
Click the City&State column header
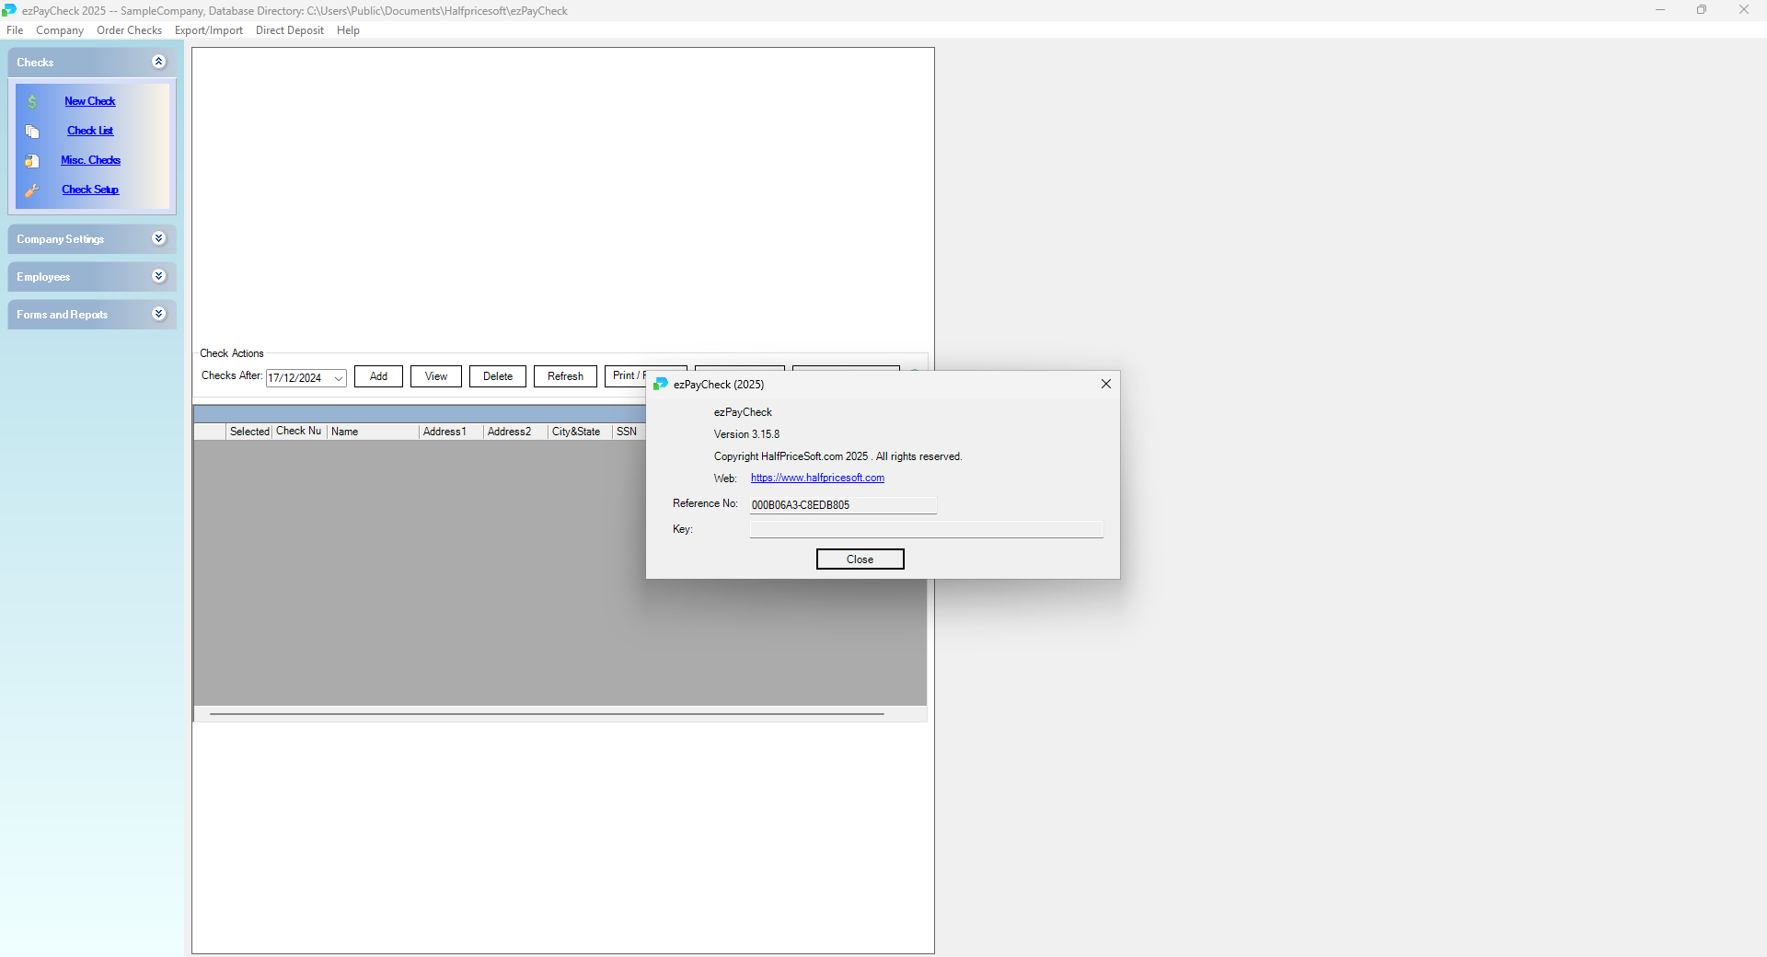[580, 432]
